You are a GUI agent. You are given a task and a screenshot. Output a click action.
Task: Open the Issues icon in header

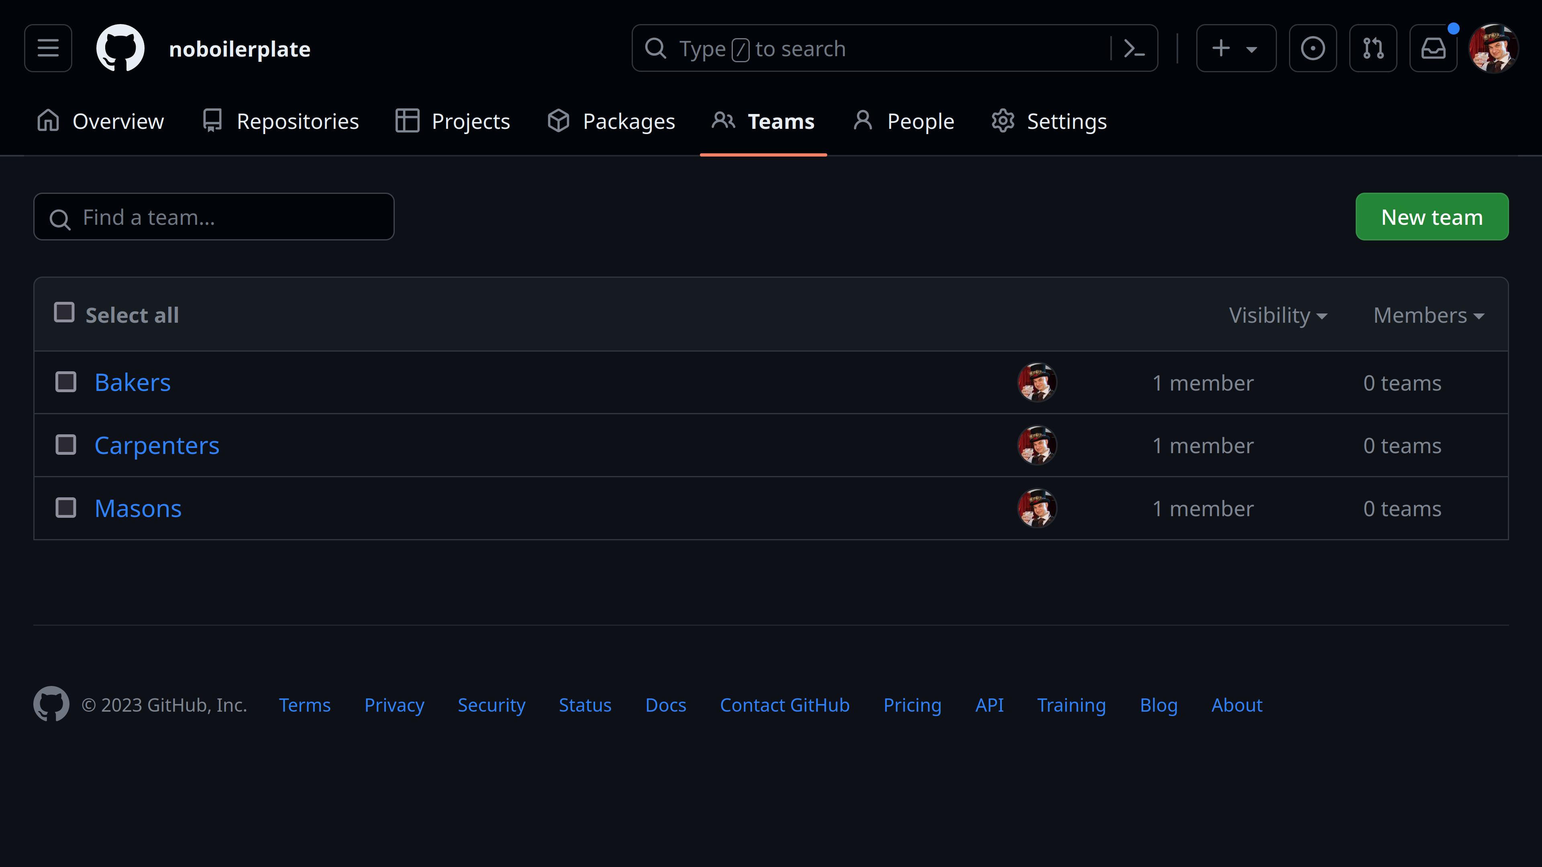click(1313, 48)
